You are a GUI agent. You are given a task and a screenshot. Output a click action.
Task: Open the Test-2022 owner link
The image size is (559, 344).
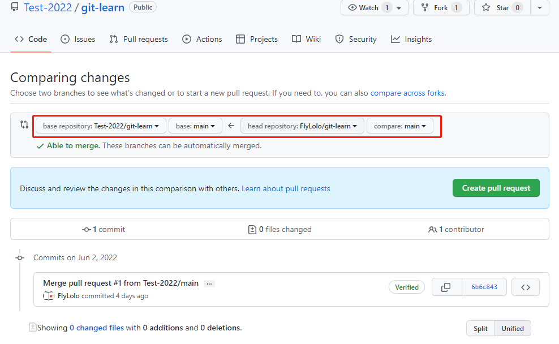click(x=48, y=7)
